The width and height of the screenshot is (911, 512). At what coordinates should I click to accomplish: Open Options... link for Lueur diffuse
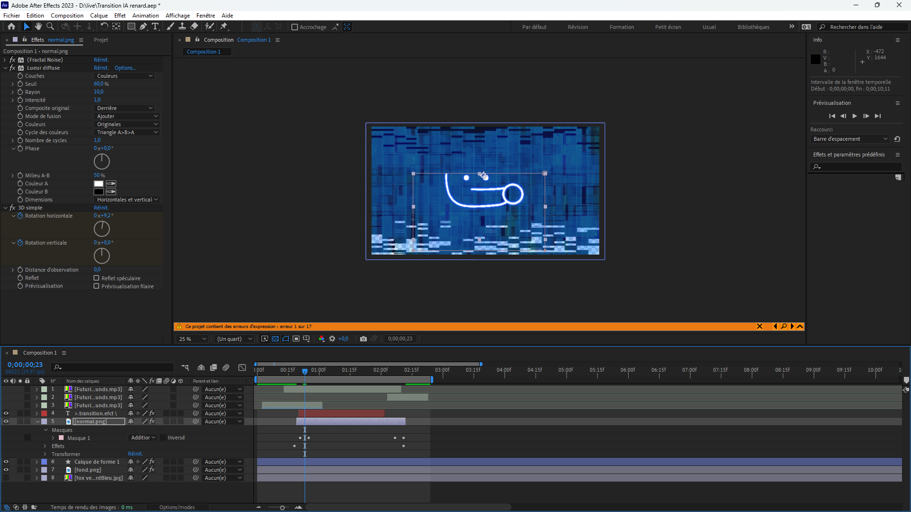(125, 68)
